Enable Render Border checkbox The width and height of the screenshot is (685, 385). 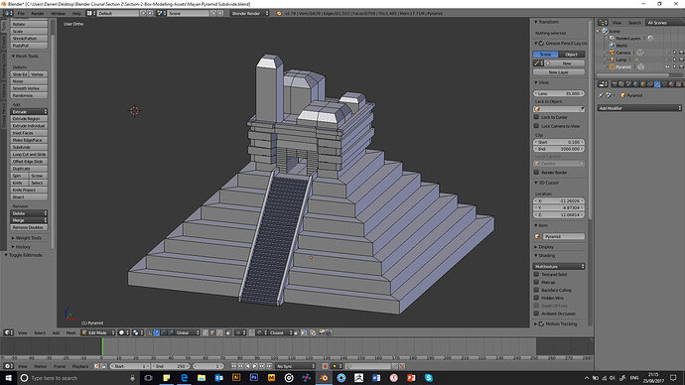coord(536,173)
